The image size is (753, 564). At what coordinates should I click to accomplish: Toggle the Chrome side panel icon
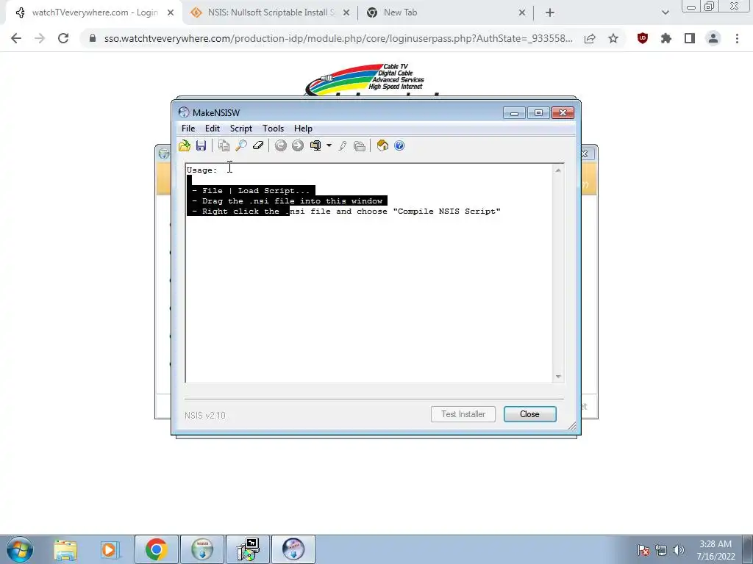click(690, 38)
